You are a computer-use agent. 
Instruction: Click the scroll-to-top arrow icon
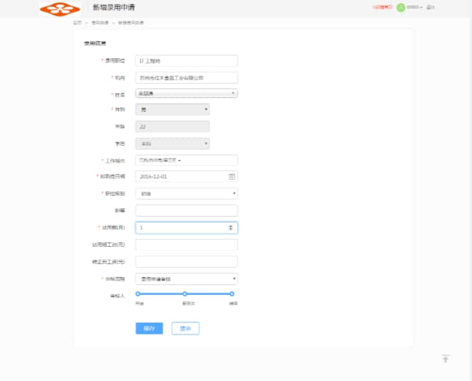[x=445, y=359]
